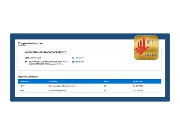Select the ME04 workhead row
The height and width of the screenshot is (135, 180).
(x=90, y=86)
